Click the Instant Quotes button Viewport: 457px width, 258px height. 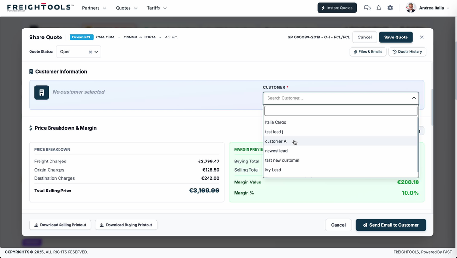point(337,8)
